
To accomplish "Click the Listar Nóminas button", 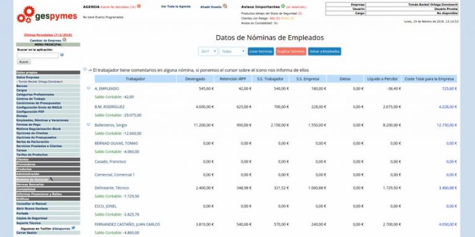I will [261, 51].
